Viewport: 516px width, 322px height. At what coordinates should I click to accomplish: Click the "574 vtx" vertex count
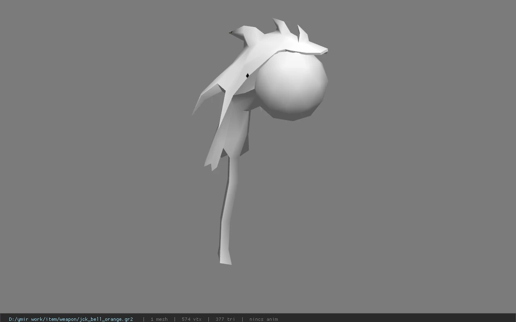tap(191, 319)
